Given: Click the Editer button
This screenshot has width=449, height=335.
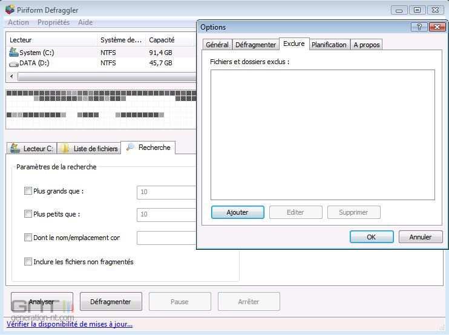Looking at the screenshot, I should (295, 212).
